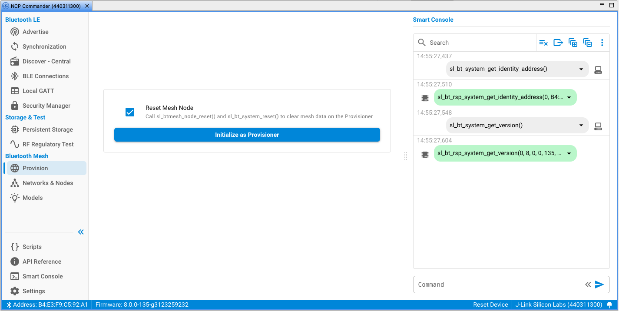
Task: Open Networks & Nodes in sidebar
Action: [x=47, y=183]
